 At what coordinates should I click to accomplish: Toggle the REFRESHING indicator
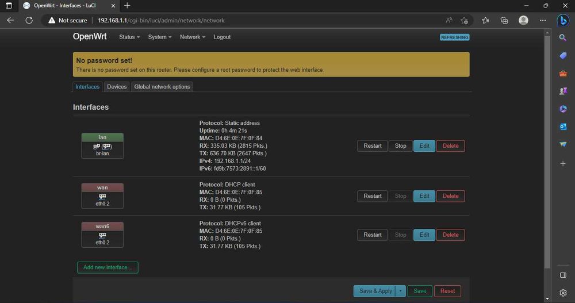point(454,37)
